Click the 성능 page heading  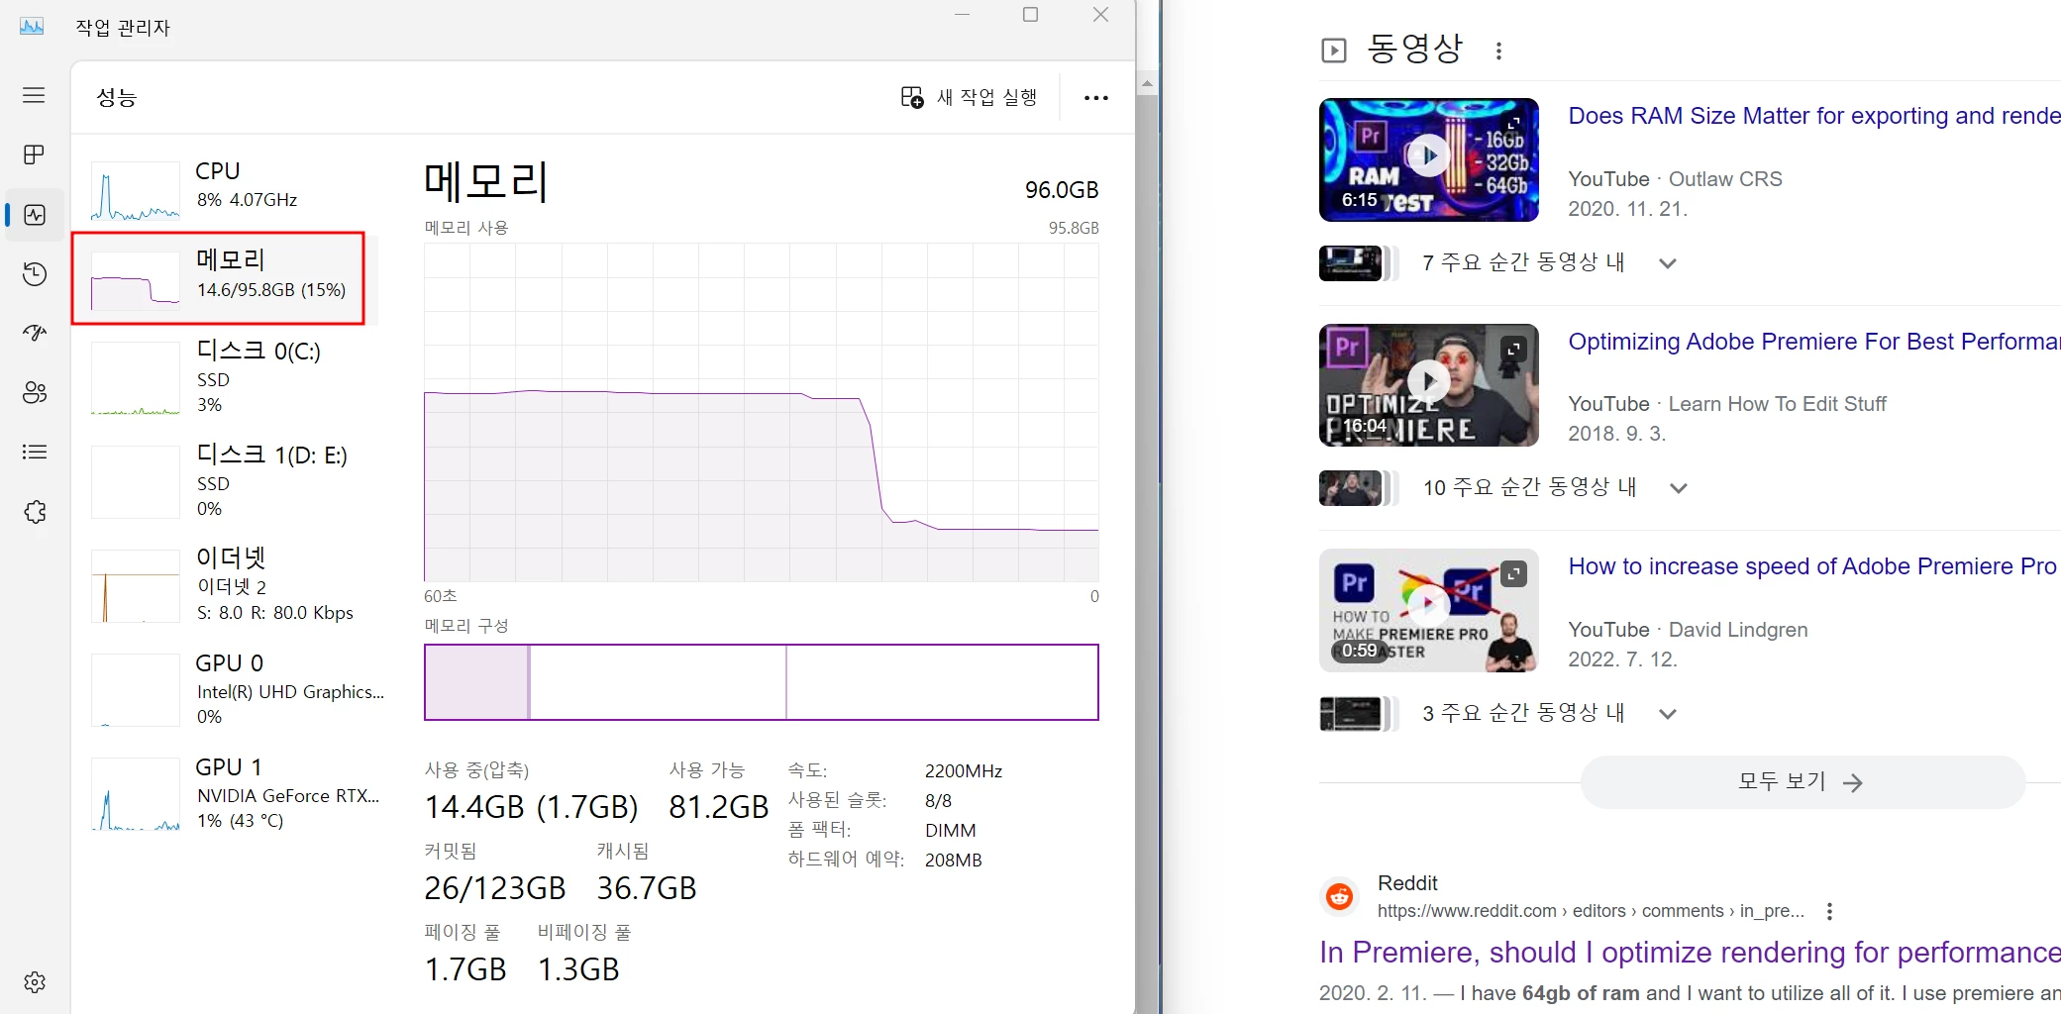pos(116,97)
